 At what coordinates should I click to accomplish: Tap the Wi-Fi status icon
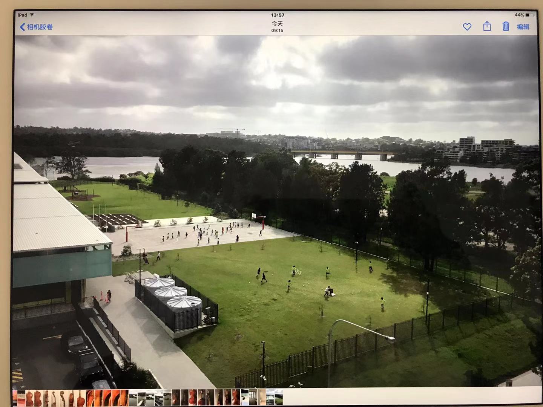[32, 15]
